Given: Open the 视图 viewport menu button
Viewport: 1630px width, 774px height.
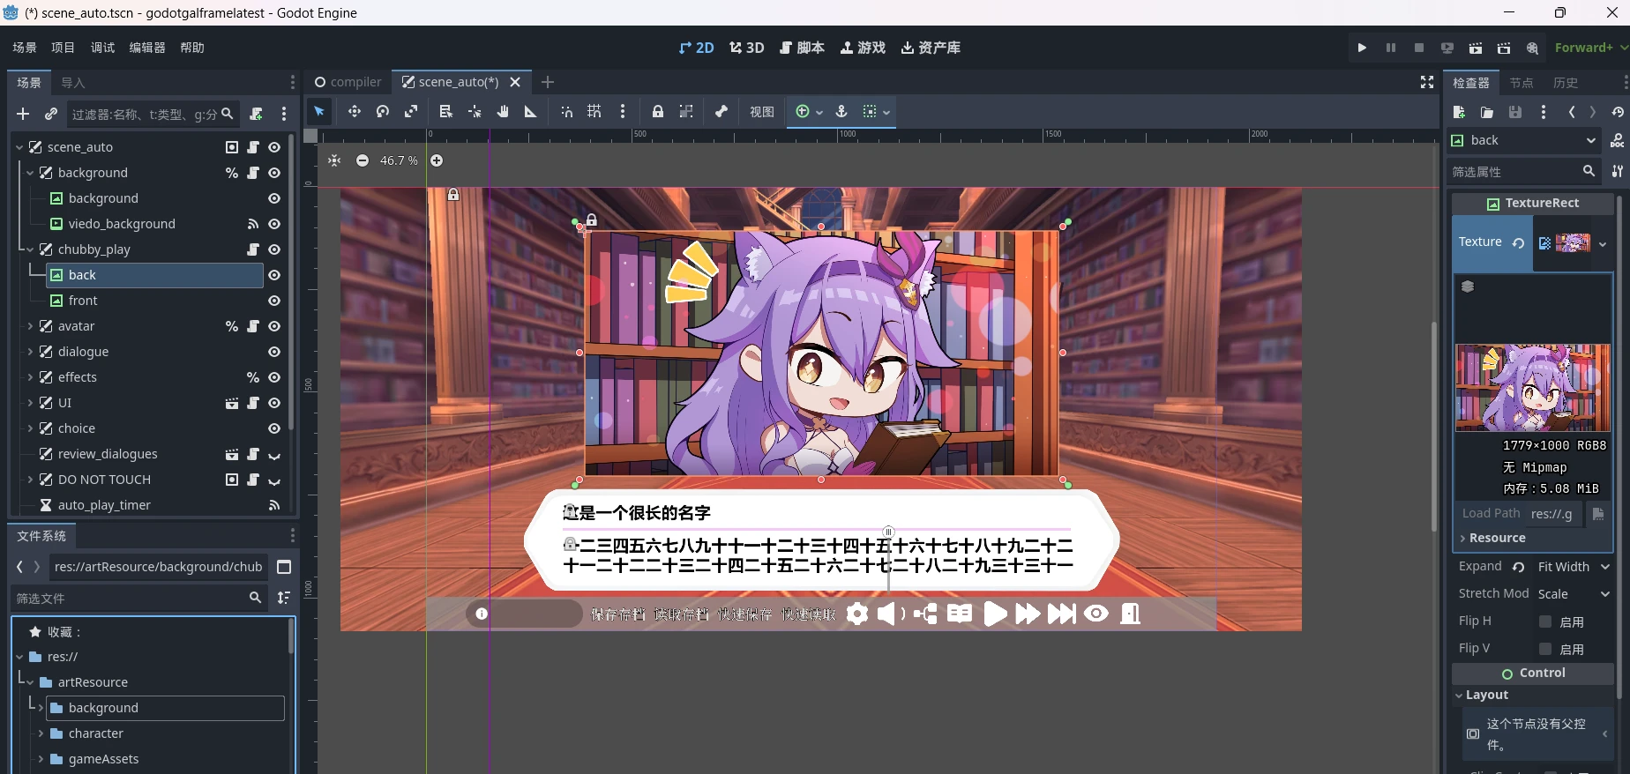Looking at the screenshot, I should point(762,112).
